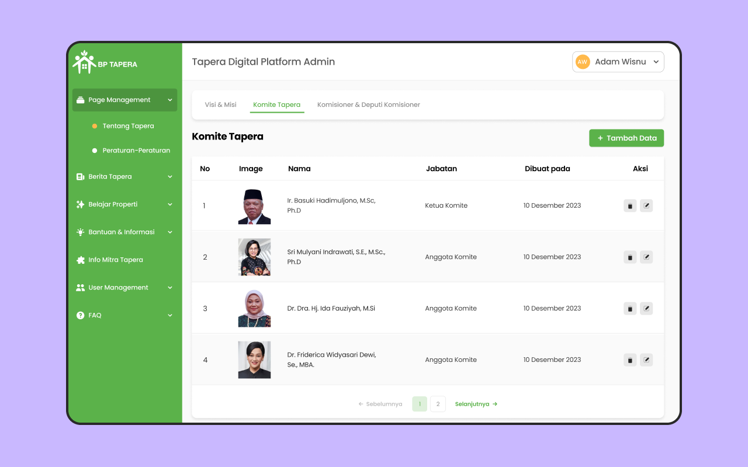Click the Jabatan column header
The width and height of the screenshot is (748, 467).
441,169
